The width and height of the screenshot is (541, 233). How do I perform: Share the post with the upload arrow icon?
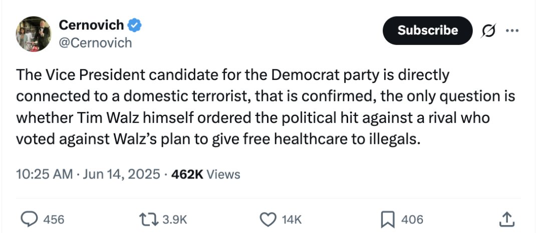(x=507, y=219)
